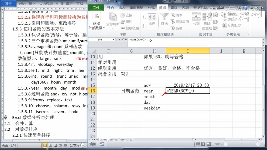This screenshot has height=150, width=267.
Task: Open Advanced filter (高级)
Action: coord(177,28)
